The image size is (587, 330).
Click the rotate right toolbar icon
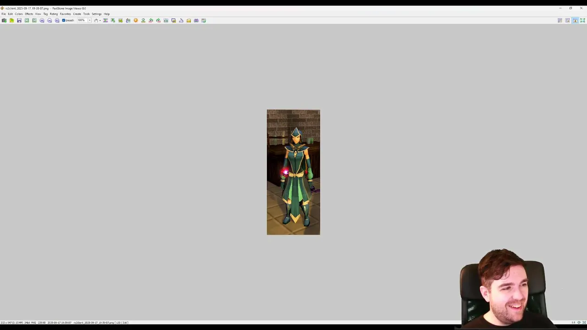[x=158, y=20]
